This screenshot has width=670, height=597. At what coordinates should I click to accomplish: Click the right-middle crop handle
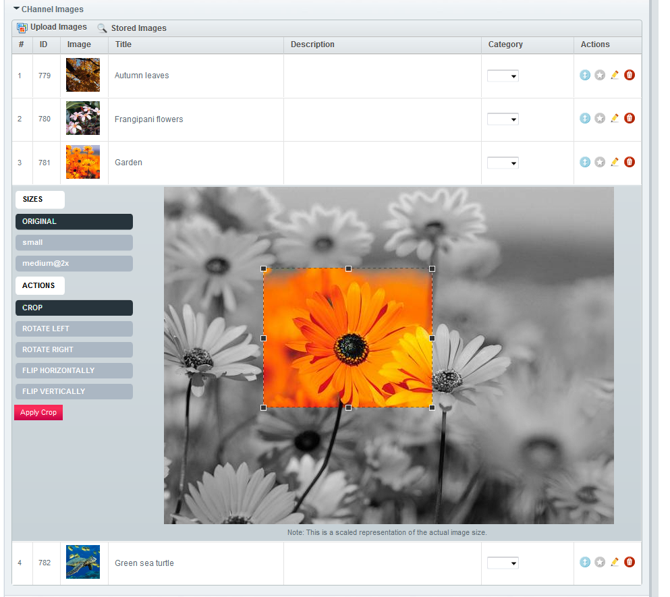click(x=432, y=339)
